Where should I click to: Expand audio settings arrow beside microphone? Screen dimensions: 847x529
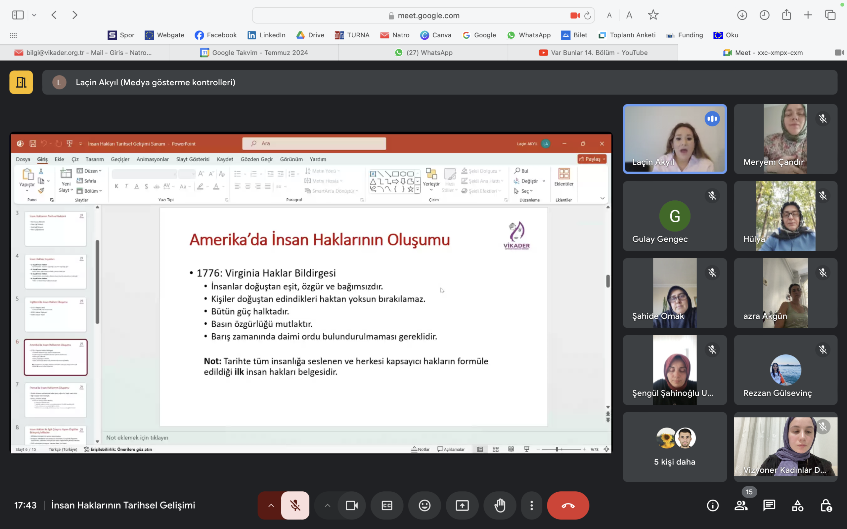271,506
